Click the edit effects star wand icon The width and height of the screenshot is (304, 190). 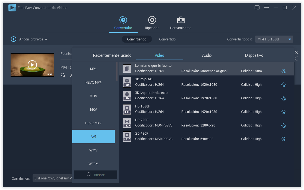click(63, 75)
